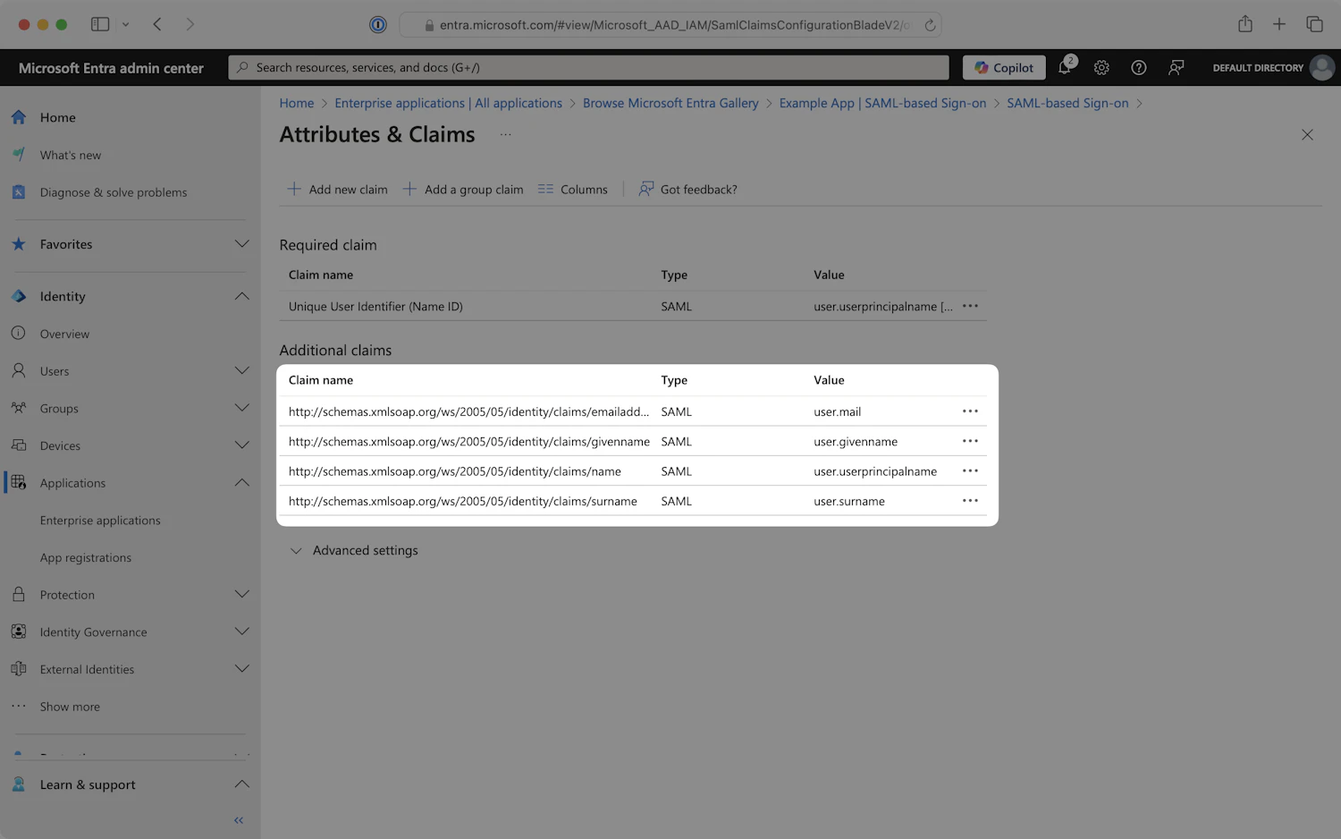Open the Columns chooser
Screen dimensions: 1341x839
[x=572, y=190]
